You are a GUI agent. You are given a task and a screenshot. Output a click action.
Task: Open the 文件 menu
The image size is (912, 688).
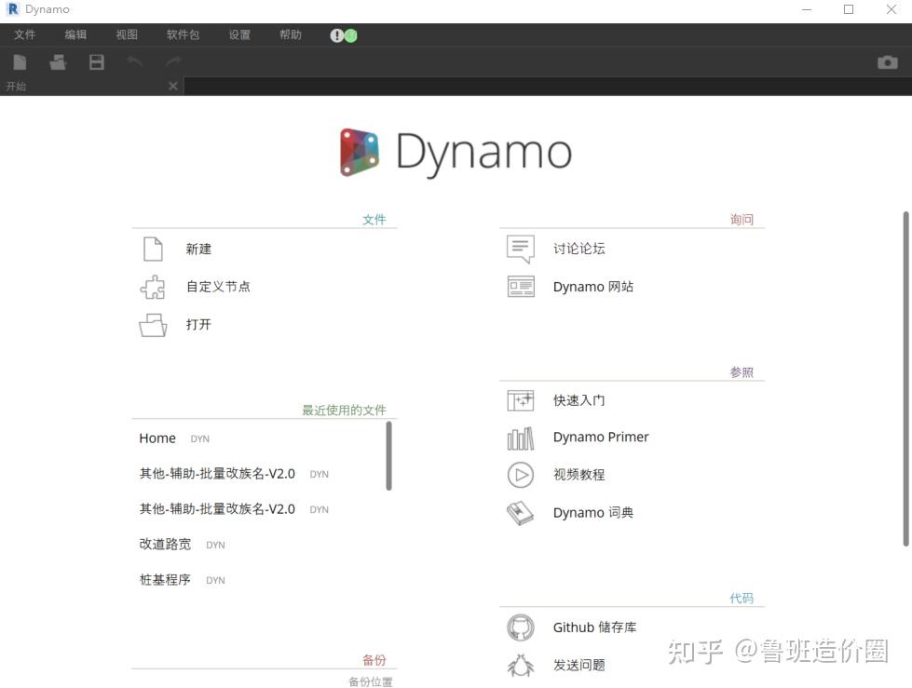coord(25,34)
